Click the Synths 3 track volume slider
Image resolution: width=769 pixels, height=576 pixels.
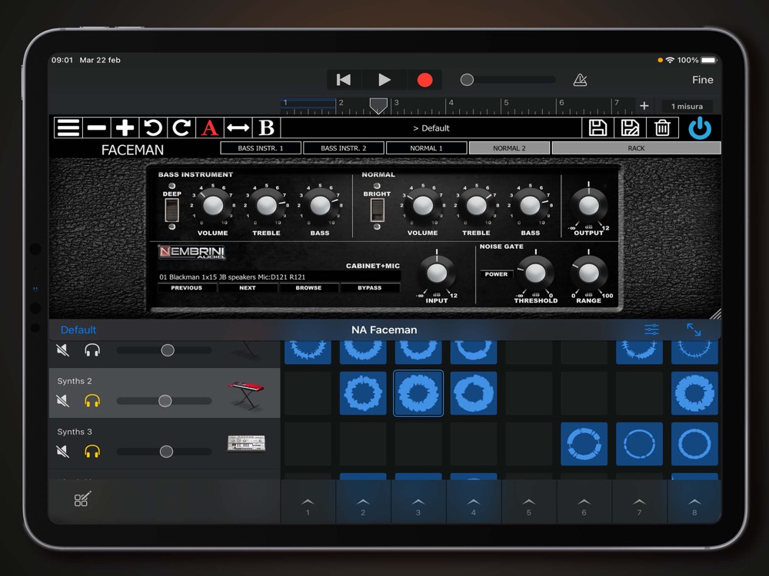(165, 451)
